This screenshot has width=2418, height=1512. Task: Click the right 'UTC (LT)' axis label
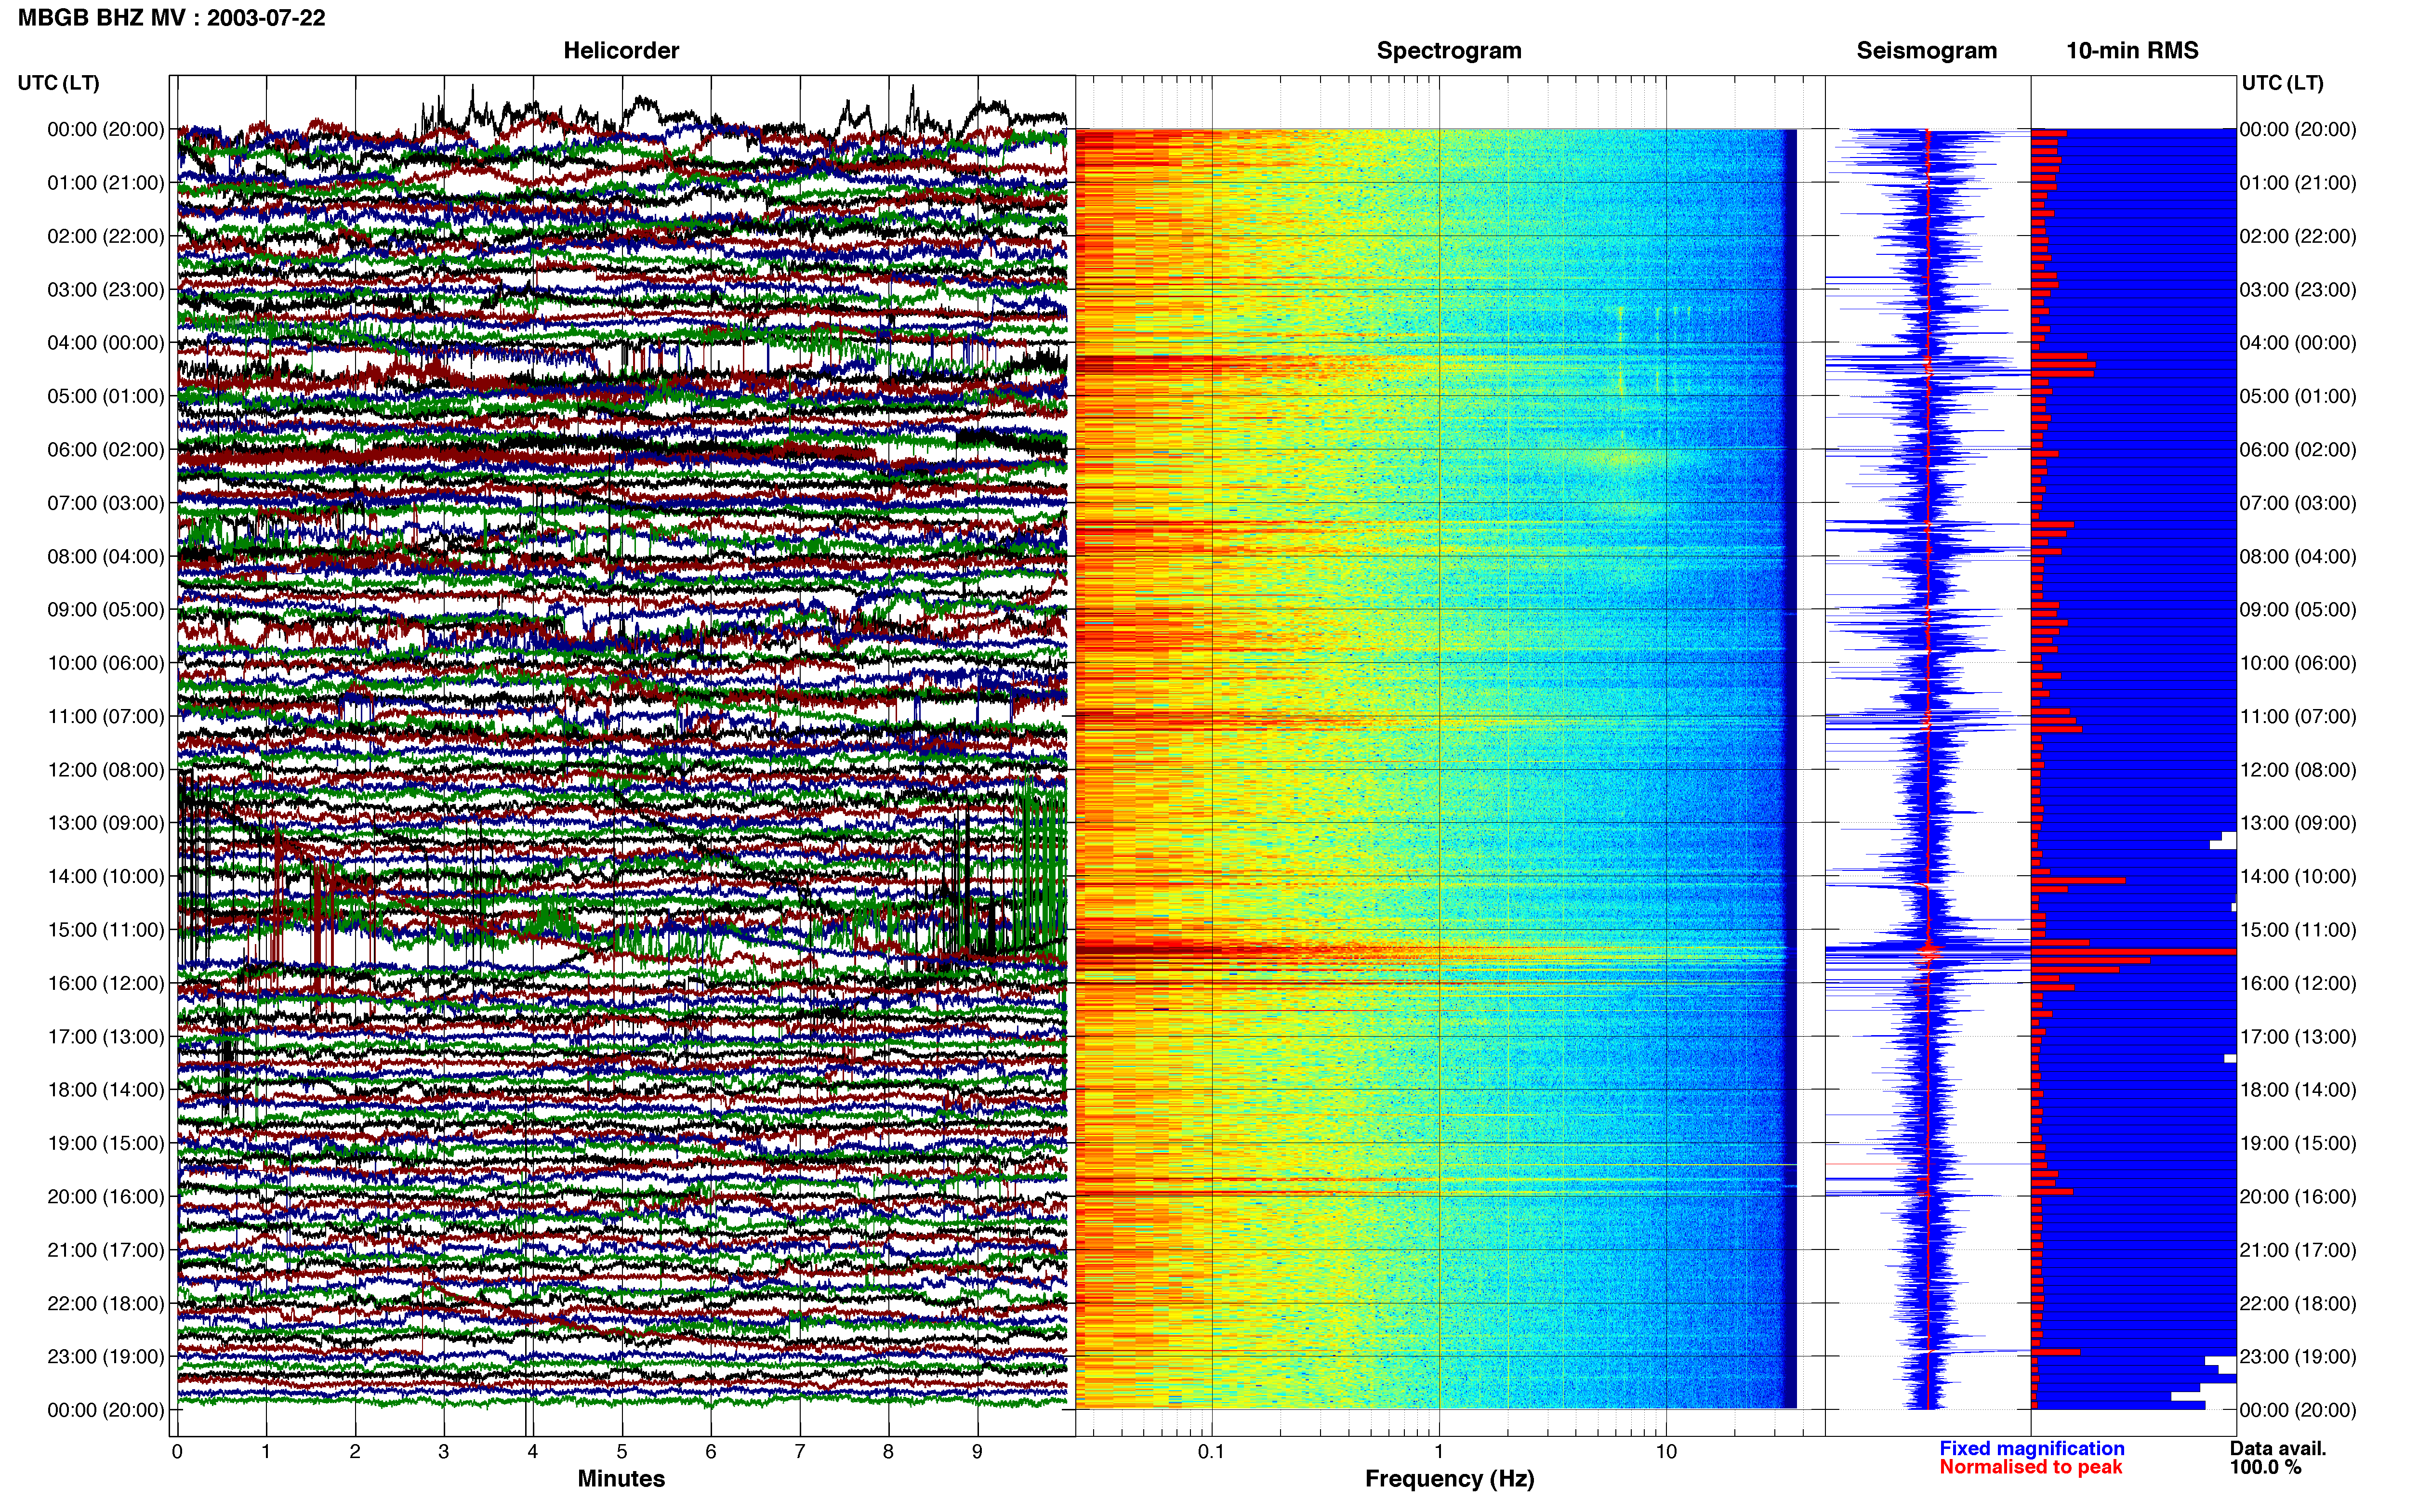(2282, 83)
